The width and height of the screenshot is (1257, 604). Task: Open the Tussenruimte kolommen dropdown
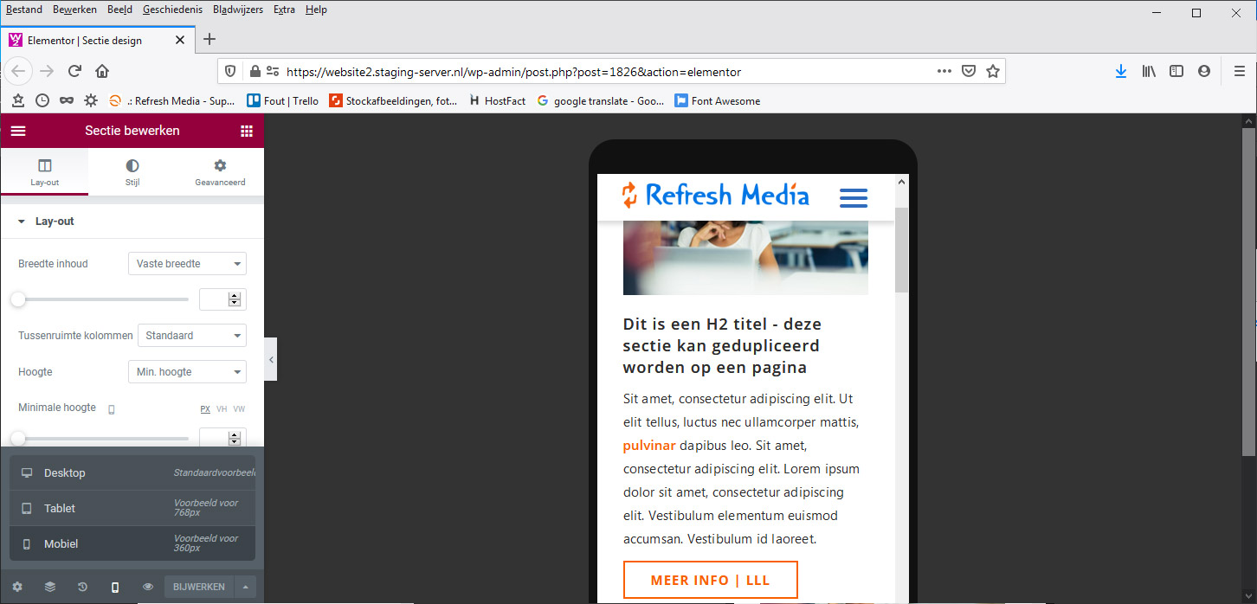click(x=192, y=336)
